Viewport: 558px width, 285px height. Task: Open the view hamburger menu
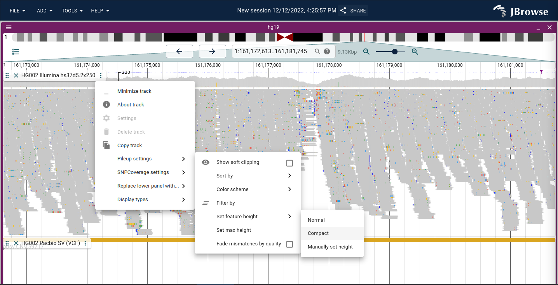pos(9,27)
